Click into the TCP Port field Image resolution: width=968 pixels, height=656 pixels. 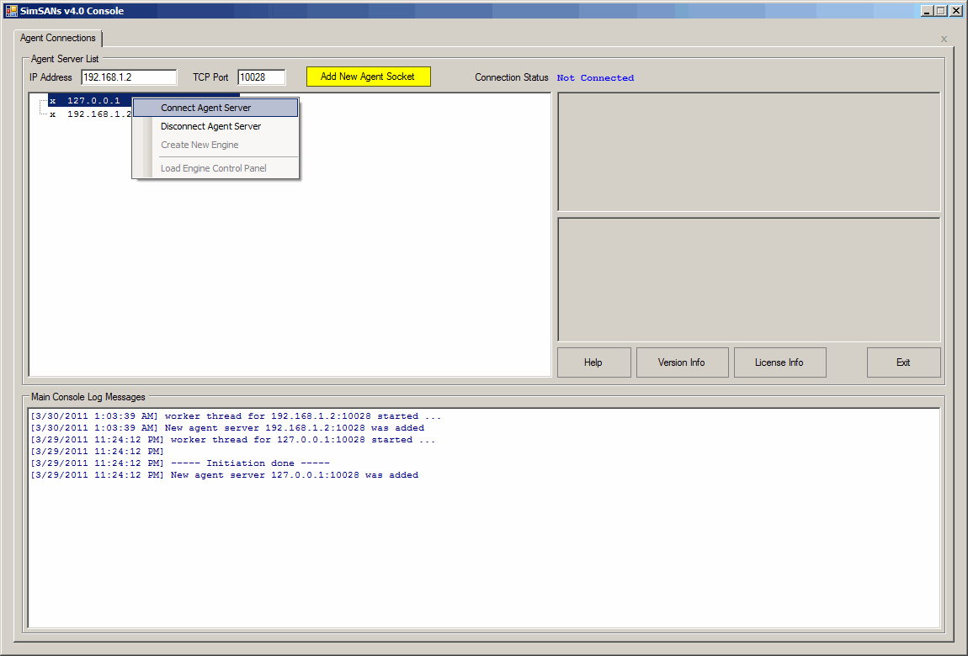pyautogui.click(x=261, y=77)
